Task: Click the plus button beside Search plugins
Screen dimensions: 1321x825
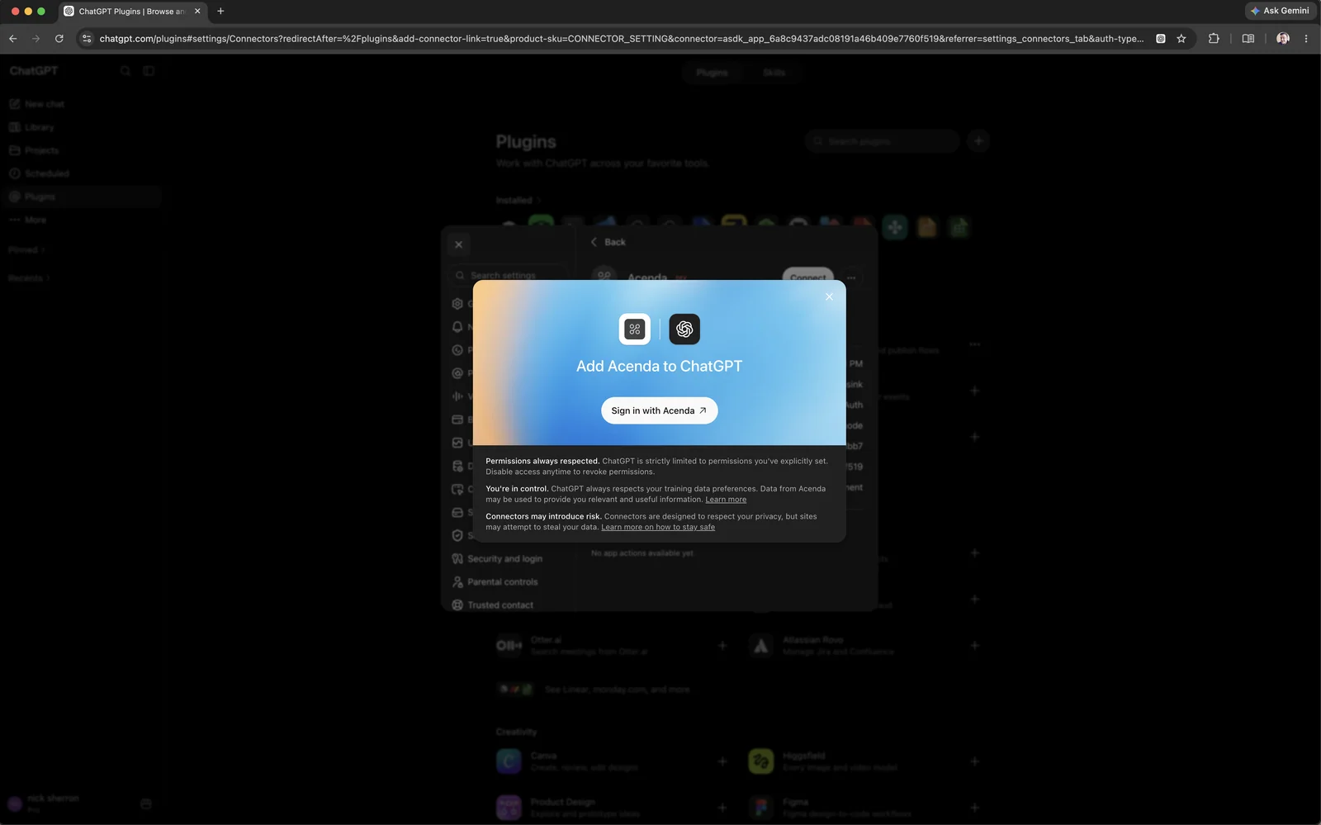Action: [x=978, y=141]
